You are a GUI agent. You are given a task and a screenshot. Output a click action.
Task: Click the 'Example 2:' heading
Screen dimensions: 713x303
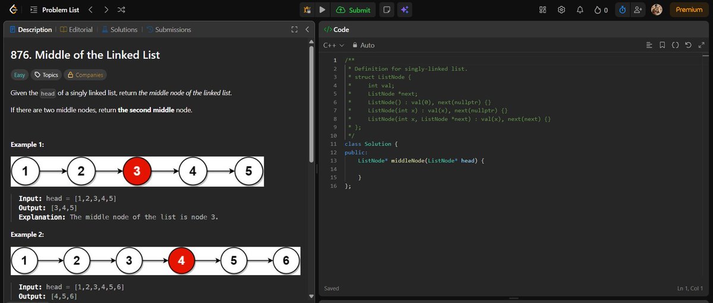point(28,235)
